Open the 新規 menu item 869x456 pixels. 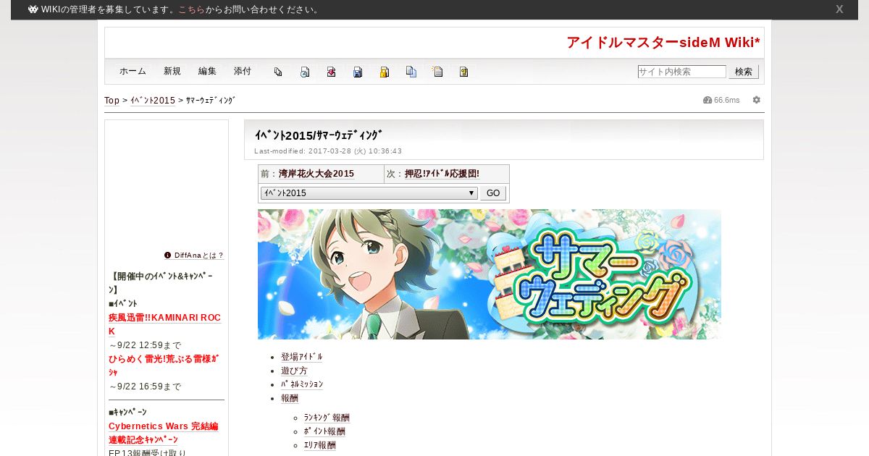point(172,71)
